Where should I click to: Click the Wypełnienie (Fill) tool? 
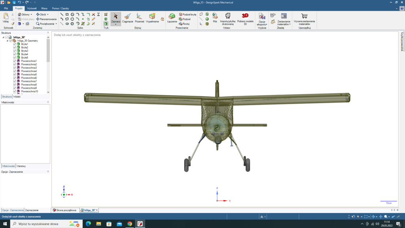152,17
